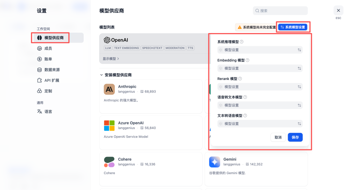
Task: Click the help icon beside 语音转文本模型
Action: pyautogui.click(x=245, y=97)
